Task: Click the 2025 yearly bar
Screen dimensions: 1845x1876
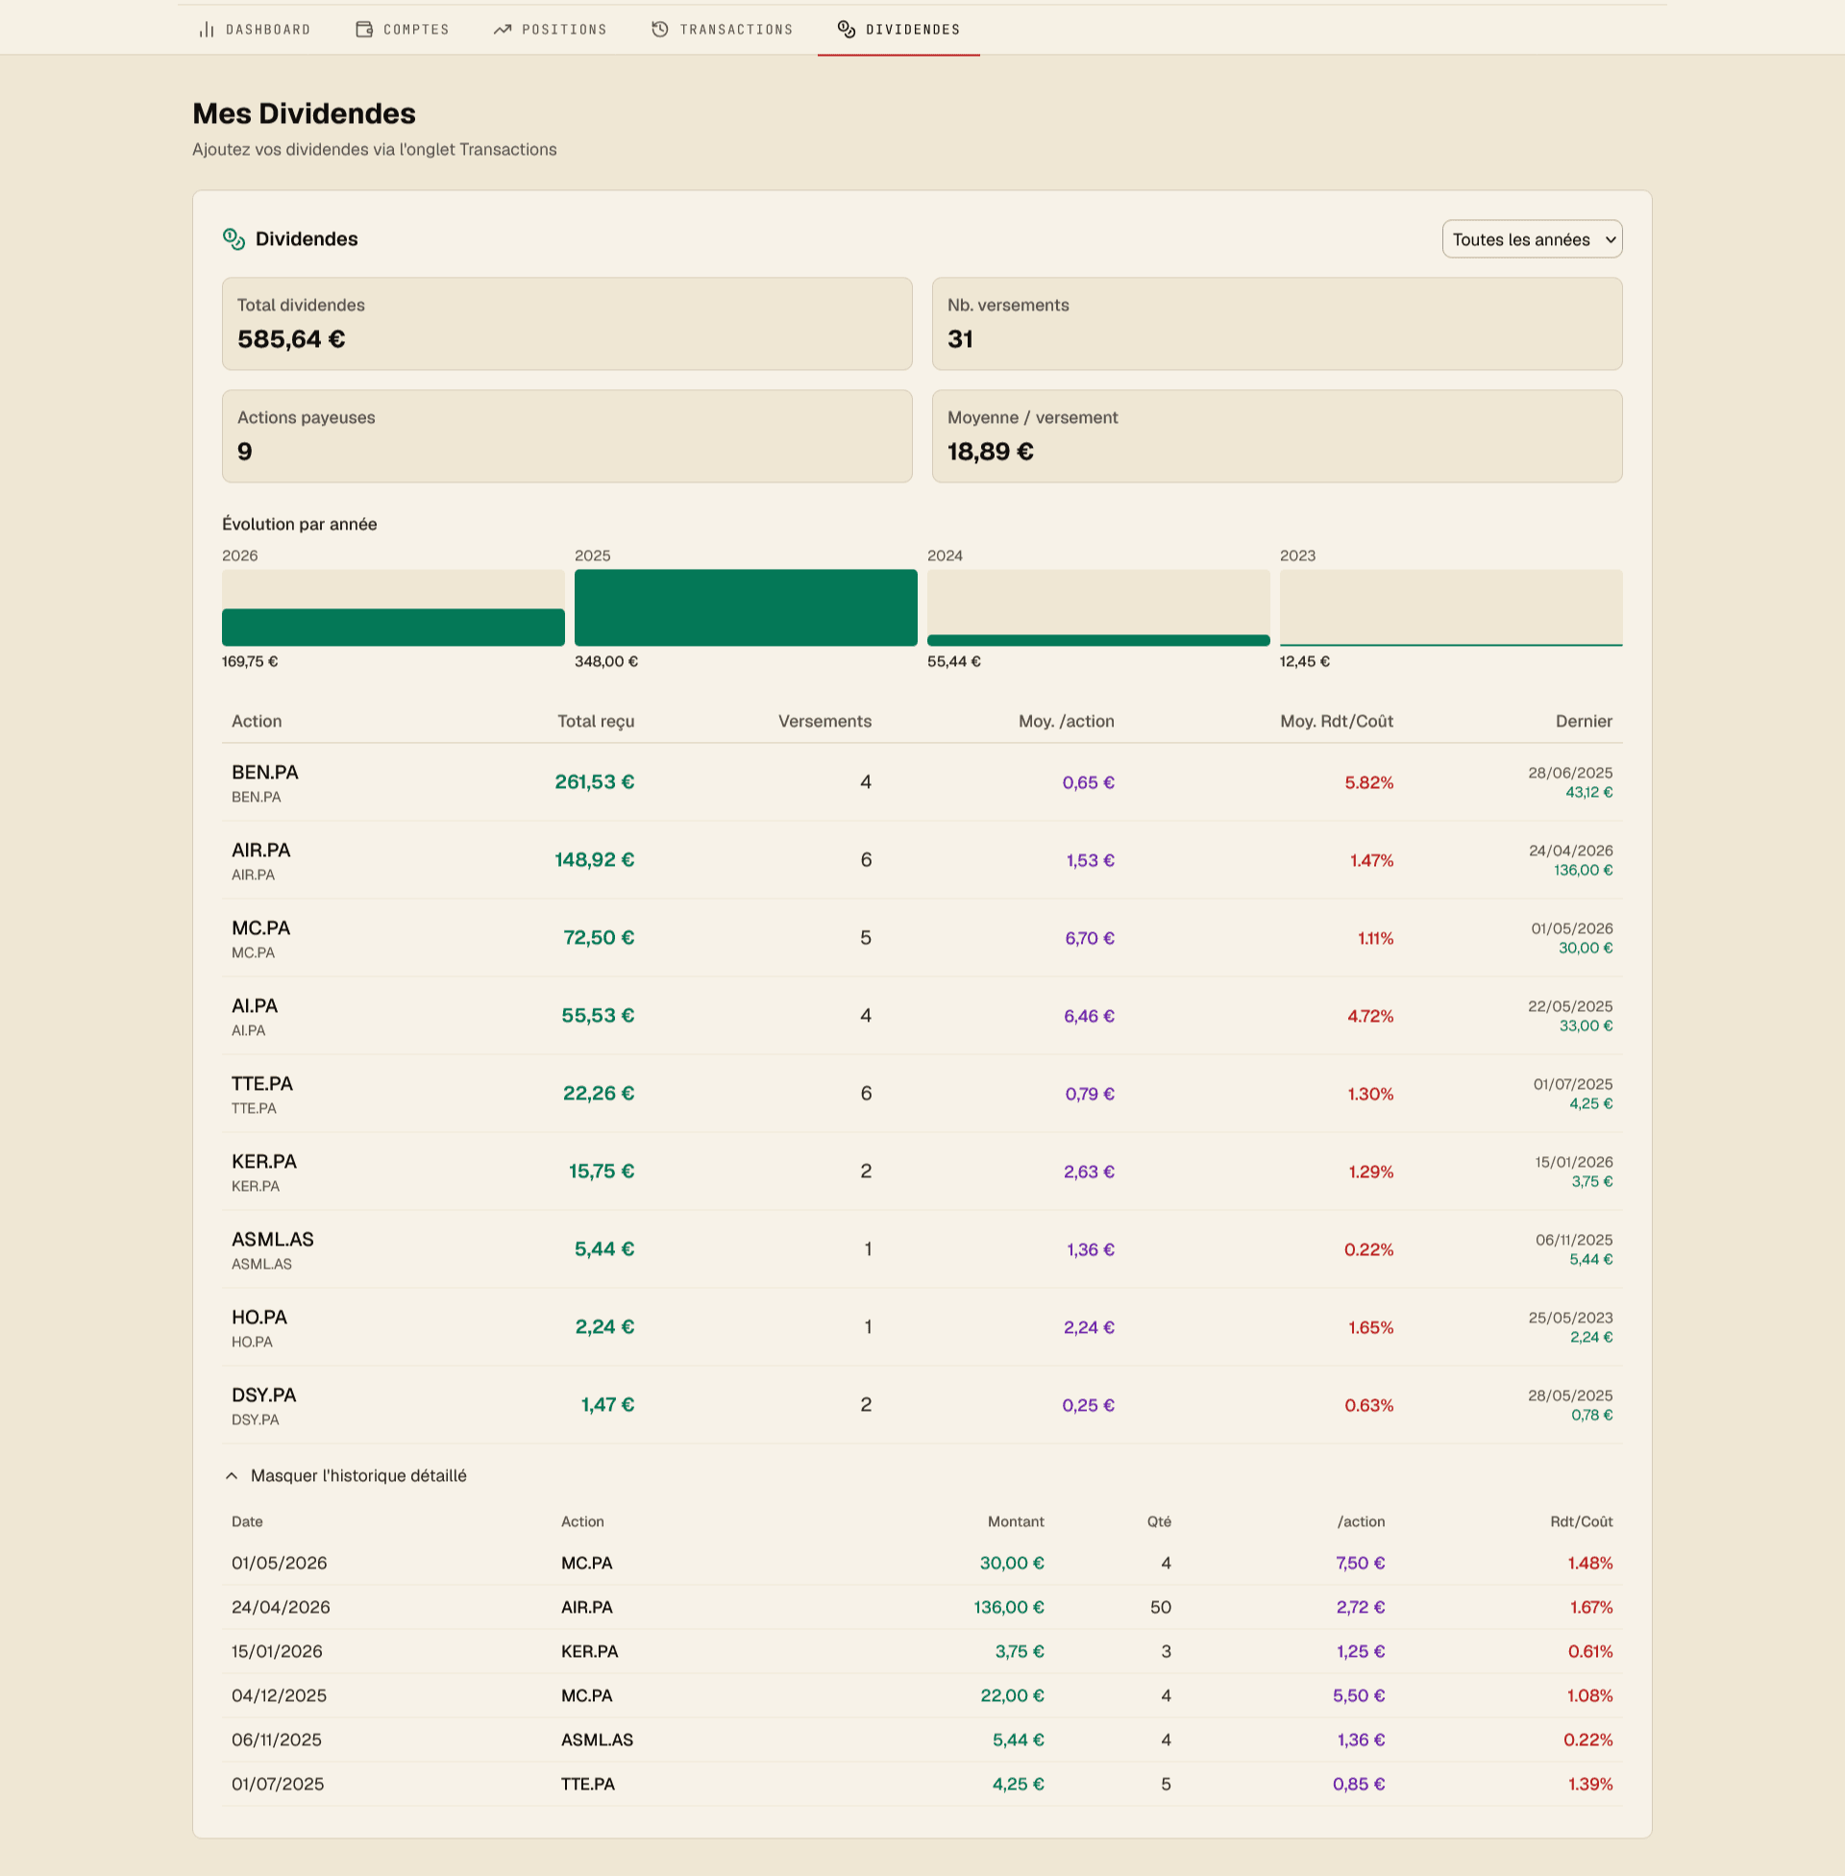Action: pos(745,607)
